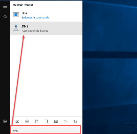The image size is (137, 134).
Task: Filter results by Apps icon
Action: point(17,121)
